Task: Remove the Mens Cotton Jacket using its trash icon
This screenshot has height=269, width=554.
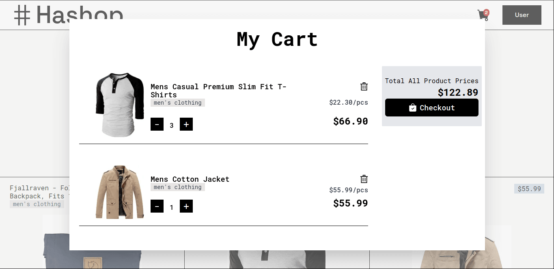Action: point(364,179)
